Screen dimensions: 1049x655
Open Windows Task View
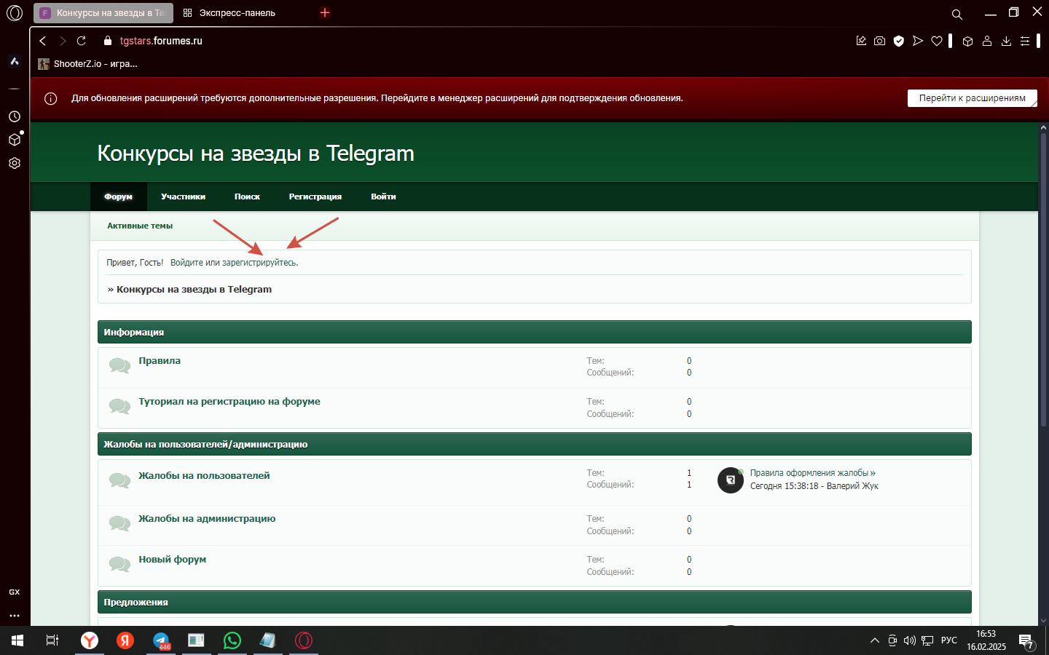52,640
